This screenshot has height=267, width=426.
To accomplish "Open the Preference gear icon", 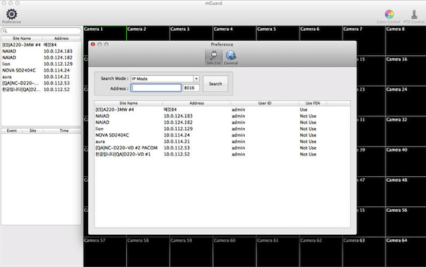I will [x=11, y=14].
